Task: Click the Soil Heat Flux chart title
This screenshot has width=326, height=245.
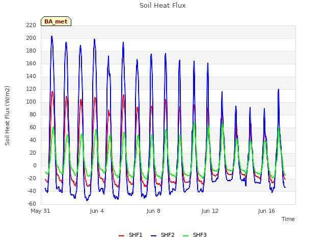Action: tap(162, 6)
